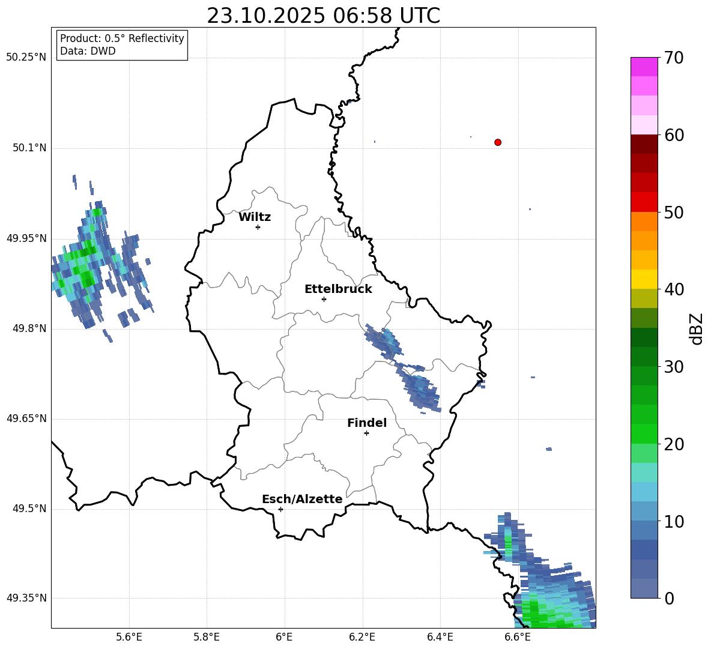Pick the orange swatch just below 50 dBZ
The height and width of the screenshot is (649, 711).
click(644, 222)
